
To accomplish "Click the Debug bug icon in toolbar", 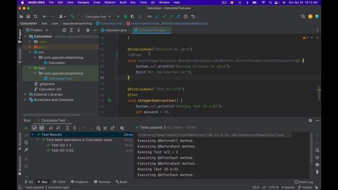I will click(126, 16).
